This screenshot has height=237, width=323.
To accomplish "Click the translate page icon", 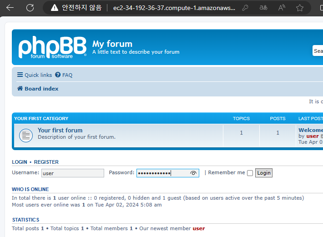I will (263, 8).
